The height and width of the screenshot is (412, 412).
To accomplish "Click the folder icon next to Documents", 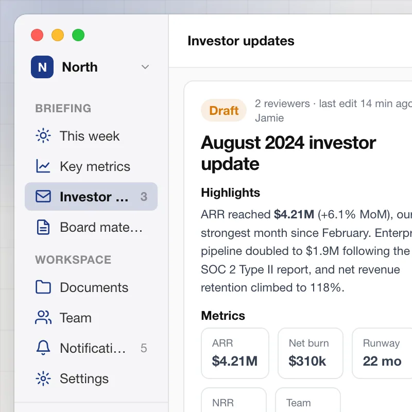I will pyautogui.click(x=43, y=287).
